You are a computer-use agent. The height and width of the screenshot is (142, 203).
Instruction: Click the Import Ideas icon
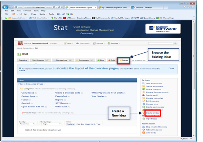(x=144, y=119)
